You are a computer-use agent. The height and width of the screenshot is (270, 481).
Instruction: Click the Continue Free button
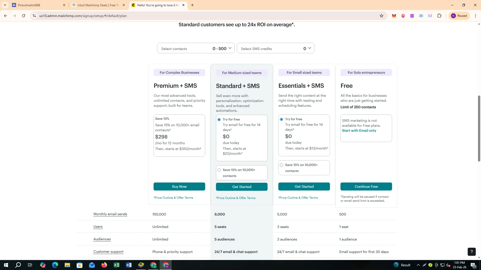coord(366,186)
